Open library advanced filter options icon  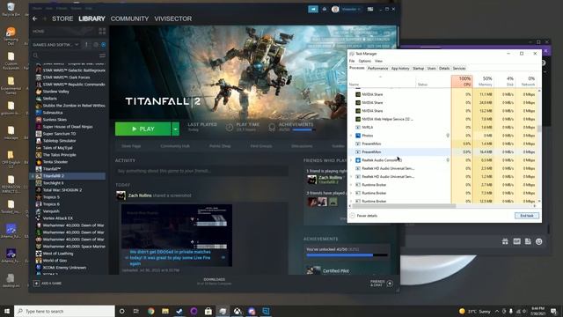[102, 55]
